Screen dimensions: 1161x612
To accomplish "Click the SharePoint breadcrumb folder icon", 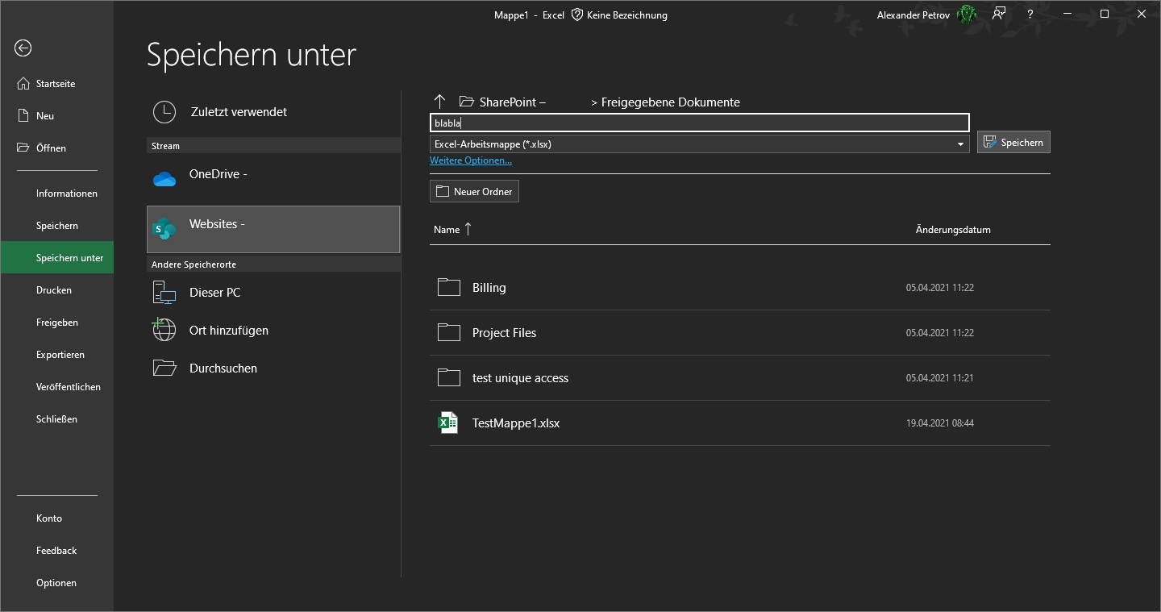I will click(x=466, y=102).
